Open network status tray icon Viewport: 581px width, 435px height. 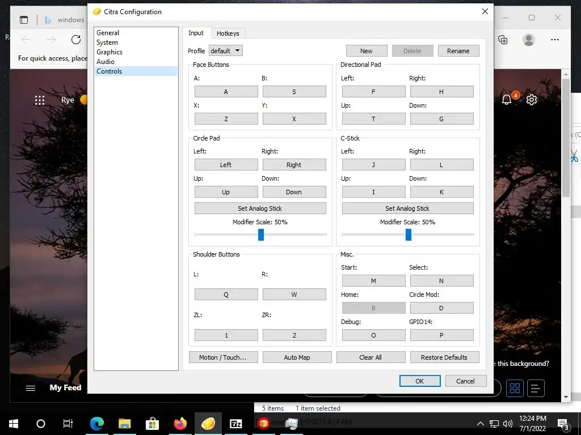coord(494,424)
